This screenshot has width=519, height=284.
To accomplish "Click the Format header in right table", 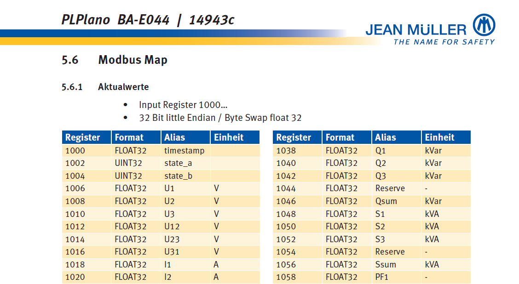I will coord(340,137).
